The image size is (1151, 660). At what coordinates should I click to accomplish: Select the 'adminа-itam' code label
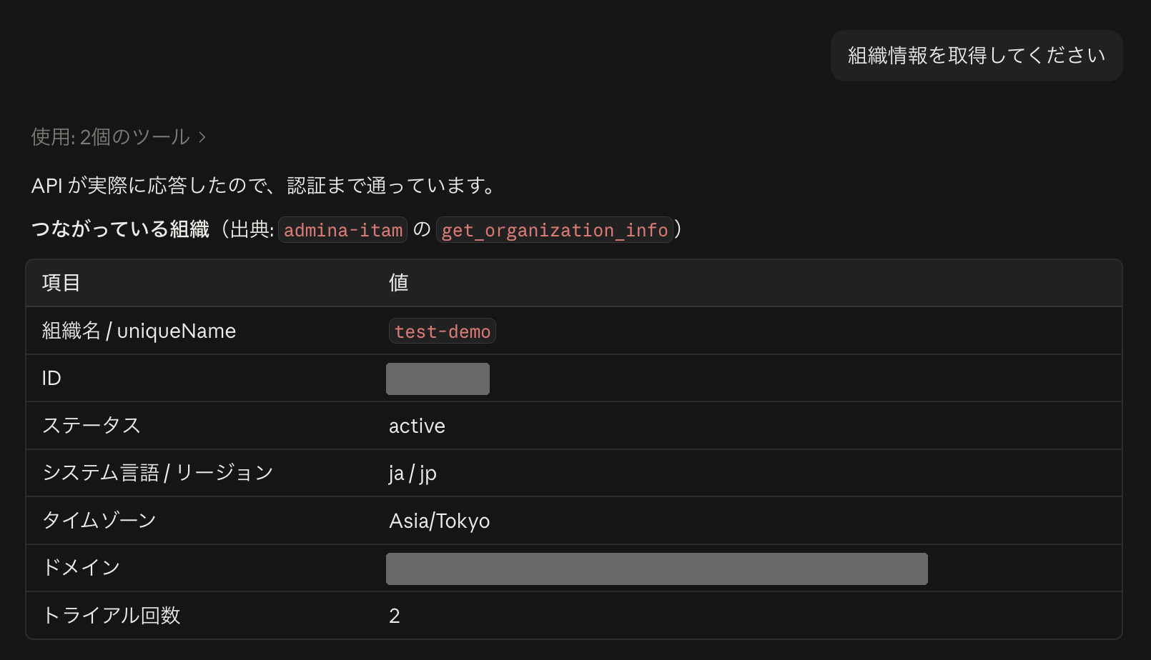343,230
